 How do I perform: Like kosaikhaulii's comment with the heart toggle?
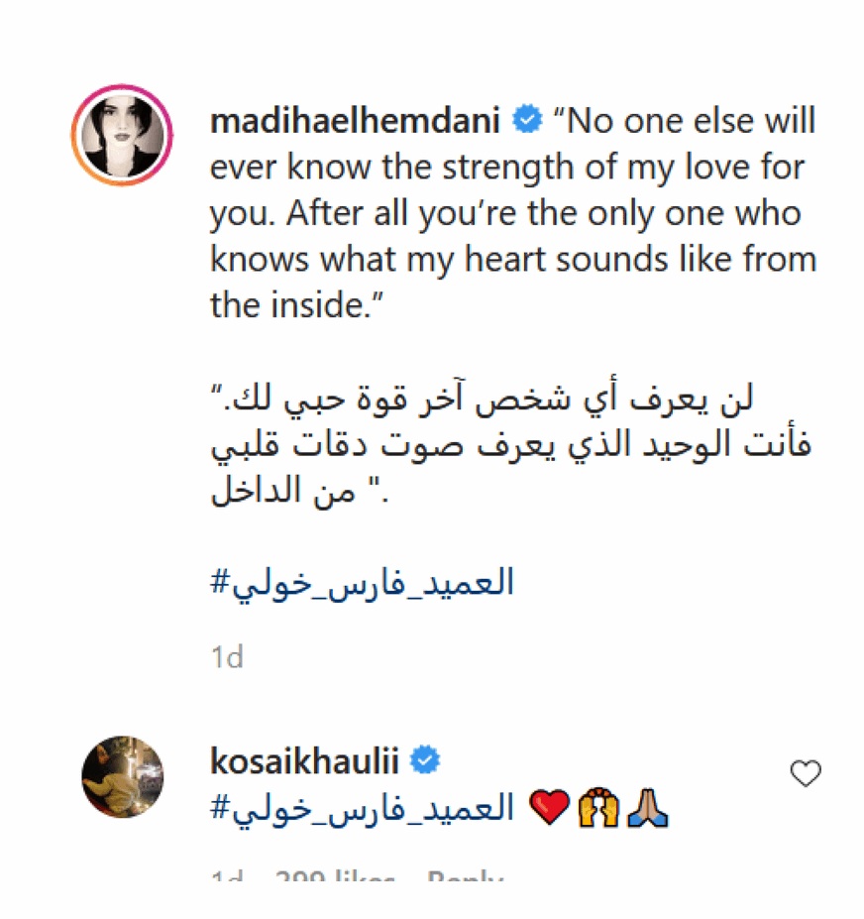(805, 774)
